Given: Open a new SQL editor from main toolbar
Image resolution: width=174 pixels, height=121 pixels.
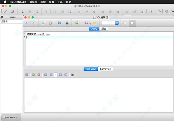Looking at the screenshot, I should 150,12.
